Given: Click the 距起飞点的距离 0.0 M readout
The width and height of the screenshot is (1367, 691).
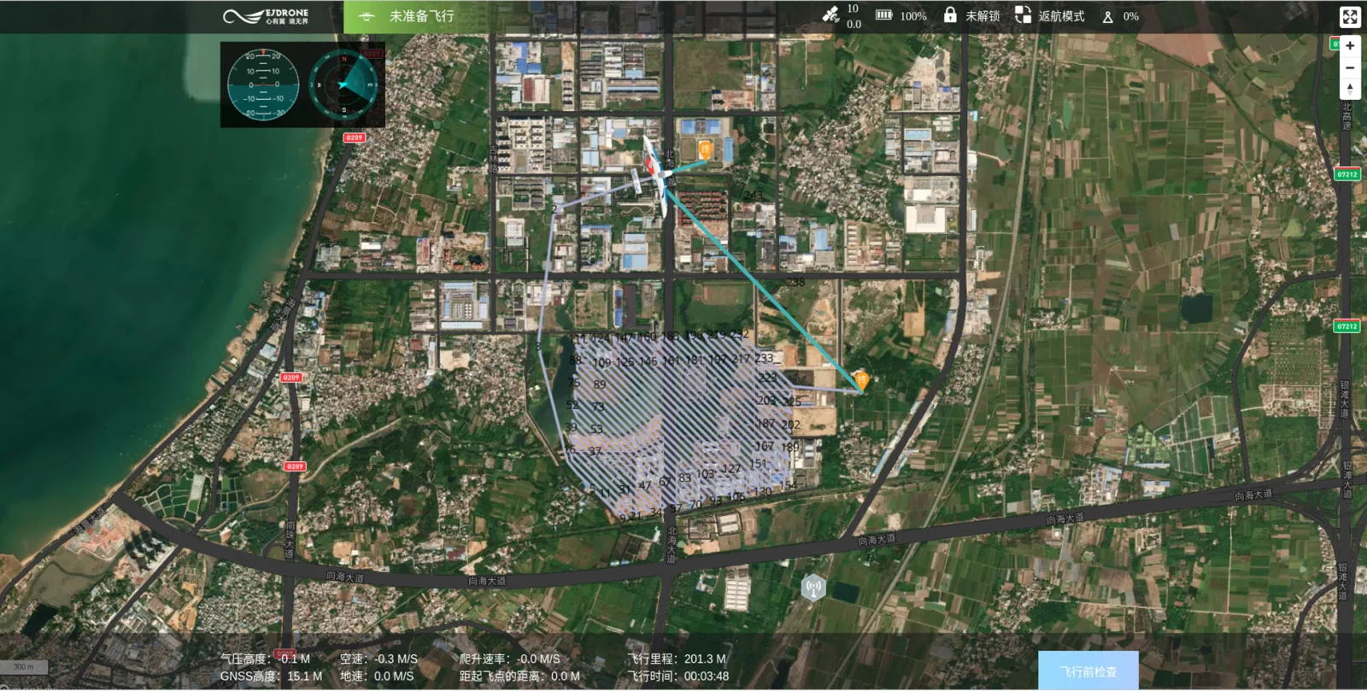Looking at the screenshot, I should [x=519, y=676].
